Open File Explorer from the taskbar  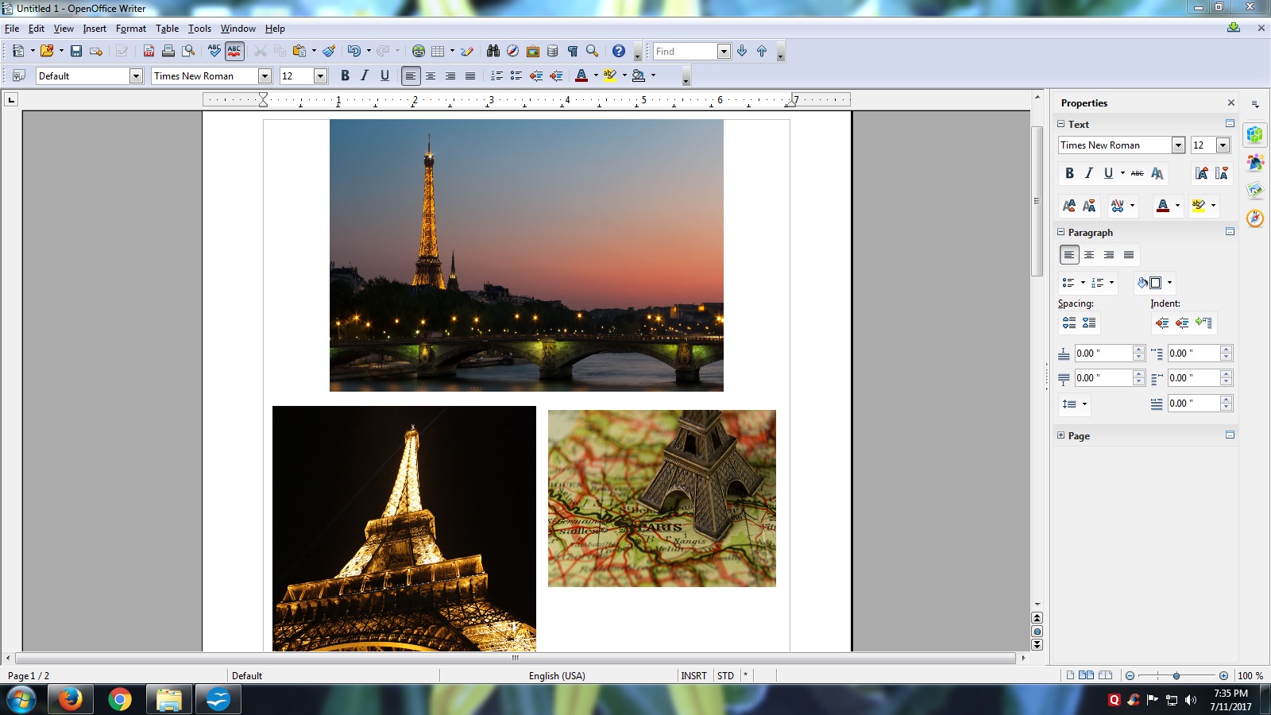(x=168, y=699)
